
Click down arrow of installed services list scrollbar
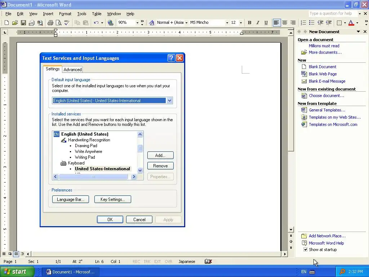140,170
